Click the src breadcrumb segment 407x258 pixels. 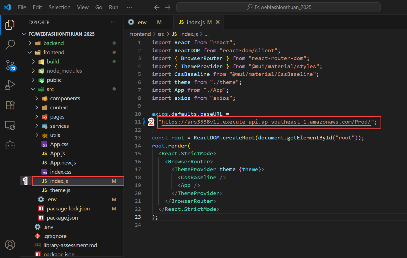coord(161,34)
